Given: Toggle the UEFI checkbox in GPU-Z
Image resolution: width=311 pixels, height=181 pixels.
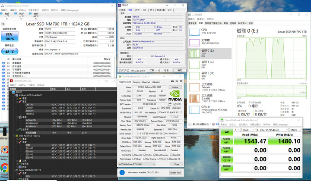Looking at the screenshot, I should [175, 104].
